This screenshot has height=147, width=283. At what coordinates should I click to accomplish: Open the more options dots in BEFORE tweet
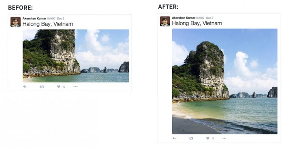tap(76, 87)
